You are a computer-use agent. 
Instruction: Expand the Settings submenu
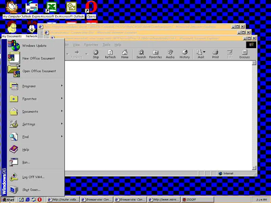point(36,124)
